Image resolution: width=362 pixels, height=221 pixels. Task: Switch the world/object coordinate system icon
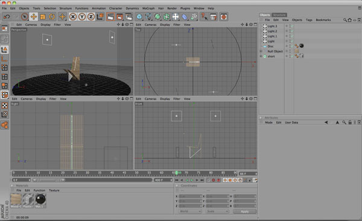coord(100,17)
